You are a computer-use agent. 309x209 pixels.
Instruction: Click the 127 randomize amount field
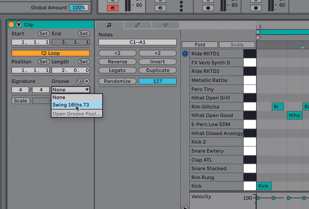(x=158, y=81)
